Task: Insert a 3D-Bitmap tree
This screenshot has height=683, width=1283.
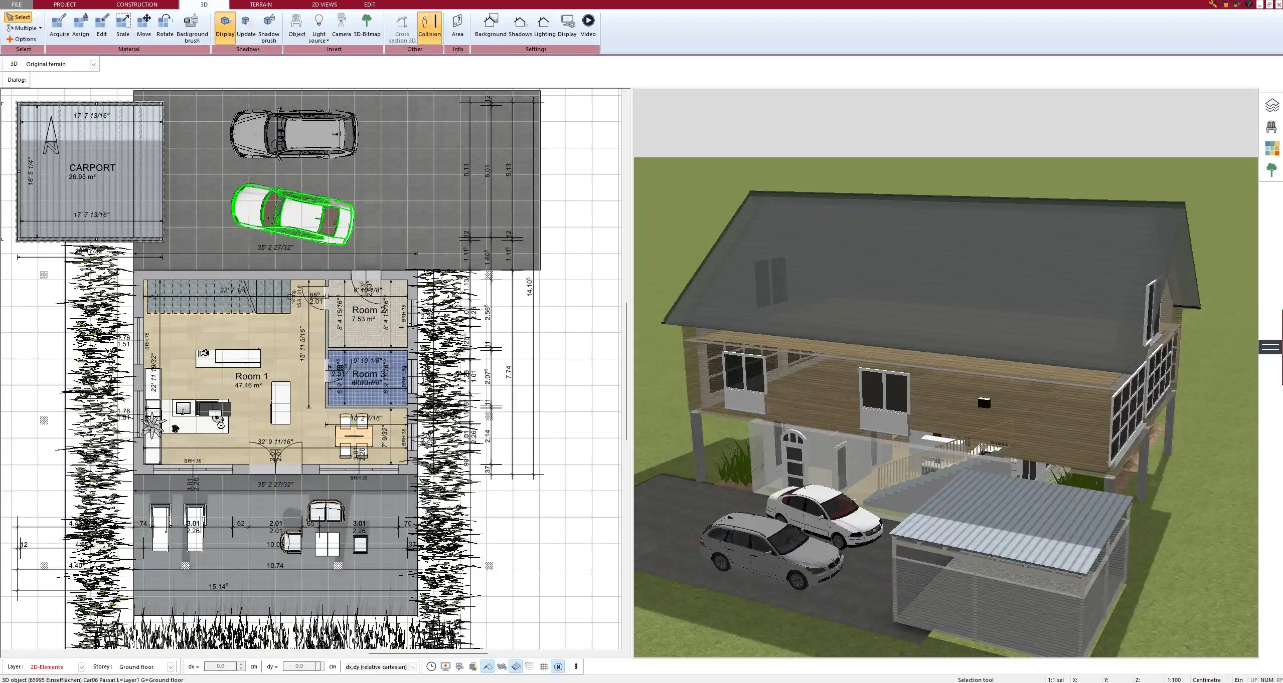Action: (x=367, y=26)
